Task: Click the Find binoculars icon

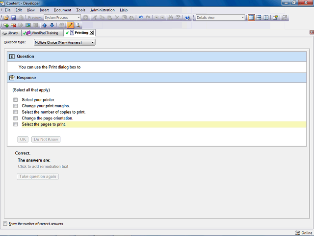Action: pyautogui.click(x=171, y=18)
